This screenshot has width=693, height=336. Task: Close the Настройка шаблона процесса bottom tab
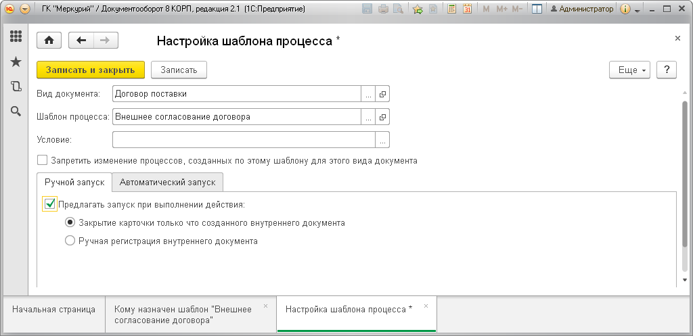[x=426, y=306]
